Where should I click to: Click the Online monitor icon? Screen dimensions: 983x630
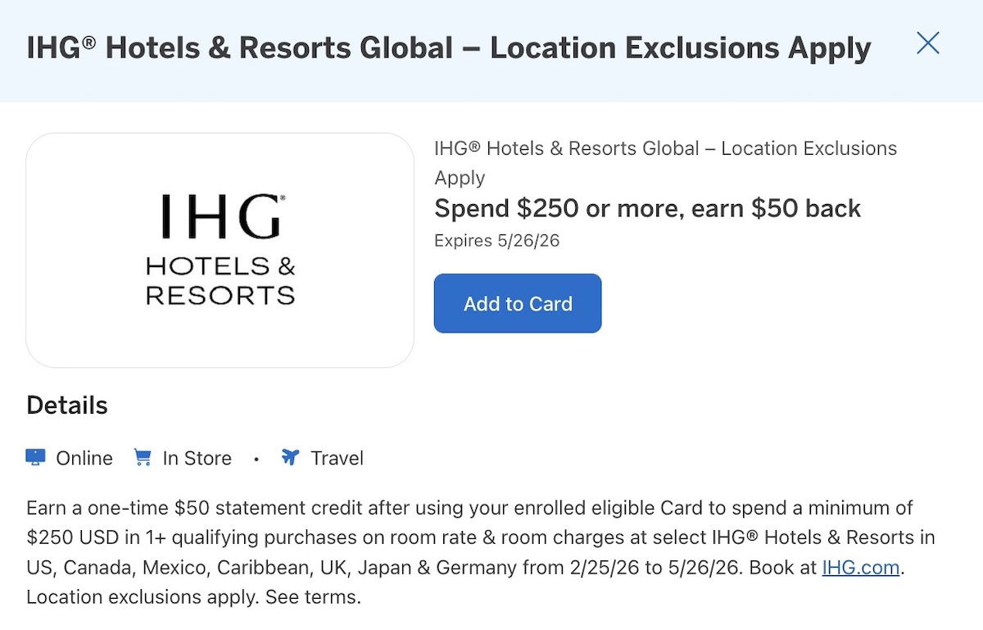point(35,457)
